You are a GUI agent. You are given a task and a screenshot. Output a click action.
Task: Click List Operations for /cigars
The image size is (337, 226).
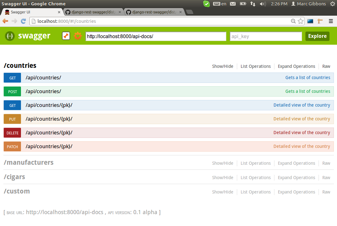coord(256,178)
